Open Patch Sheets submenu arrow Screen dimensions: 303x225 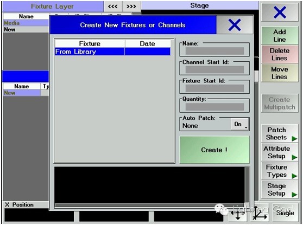294,138
